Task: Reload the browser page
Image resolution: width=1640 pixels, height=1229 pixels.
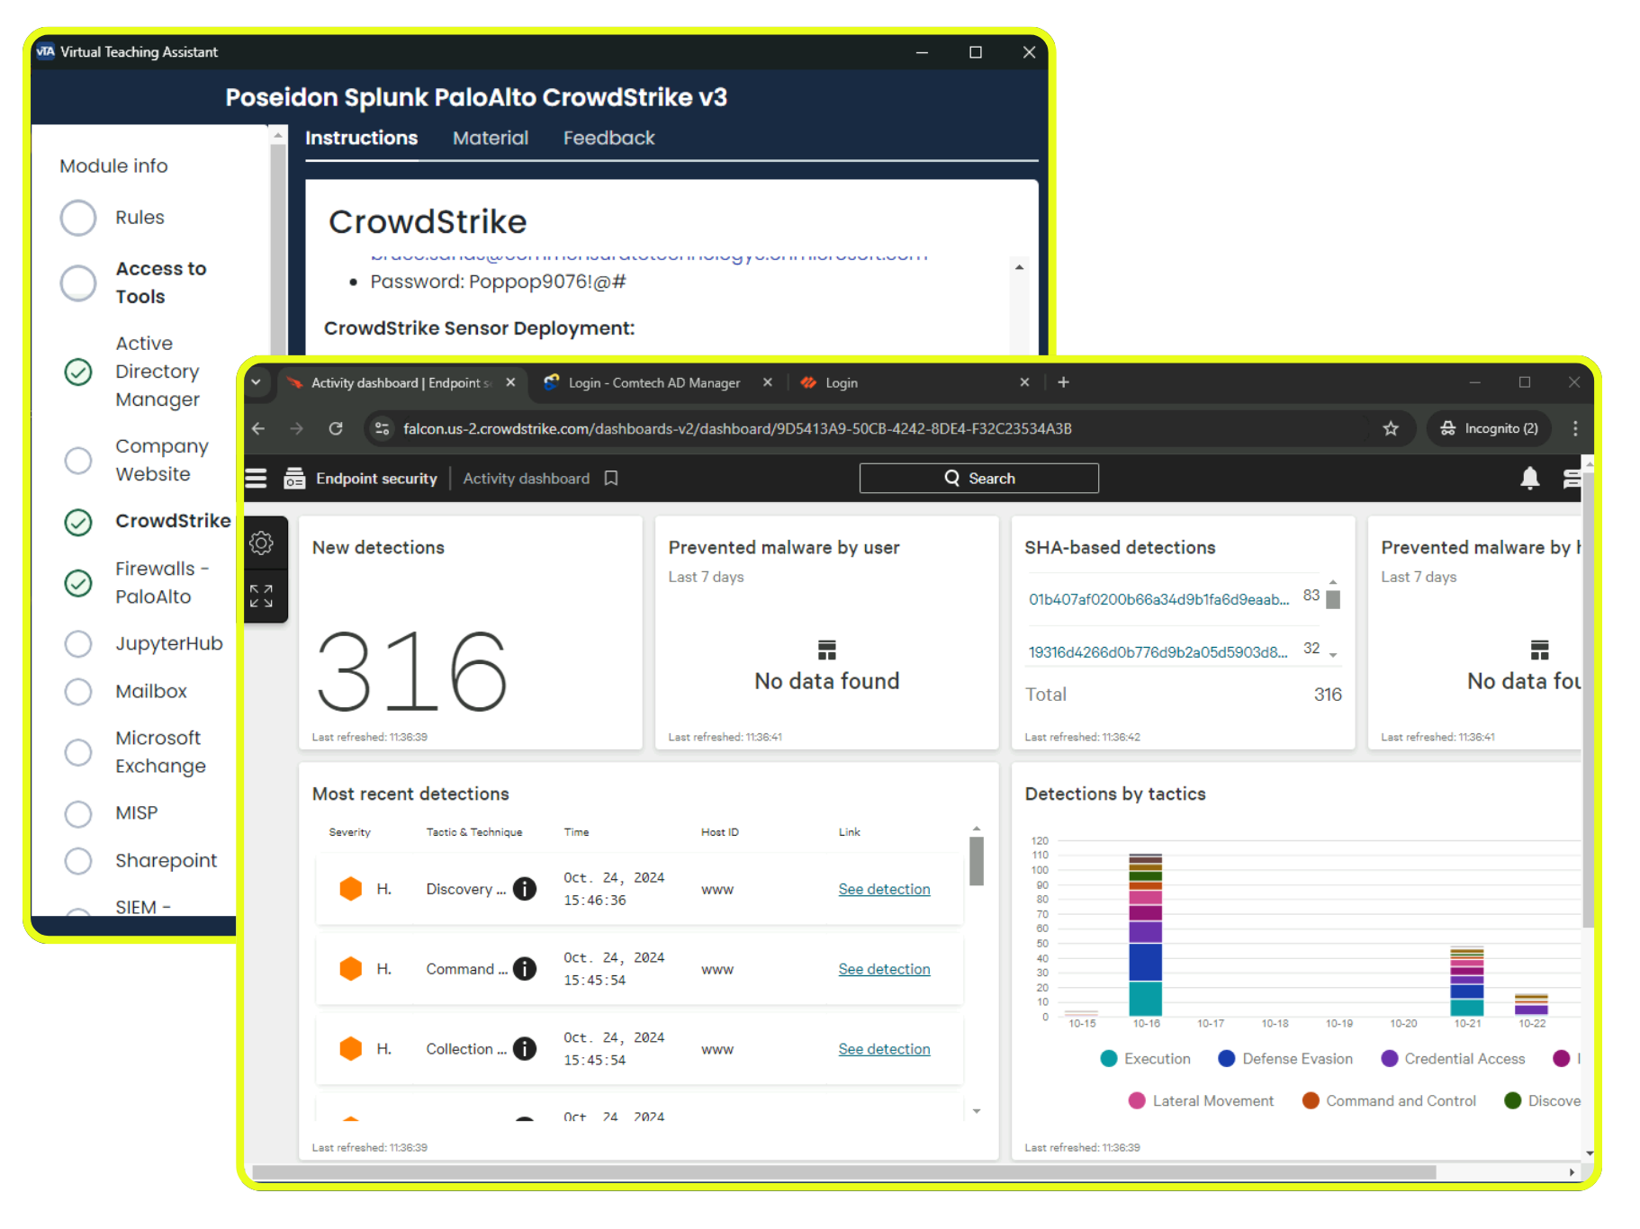Action: (x=336, y=429)
